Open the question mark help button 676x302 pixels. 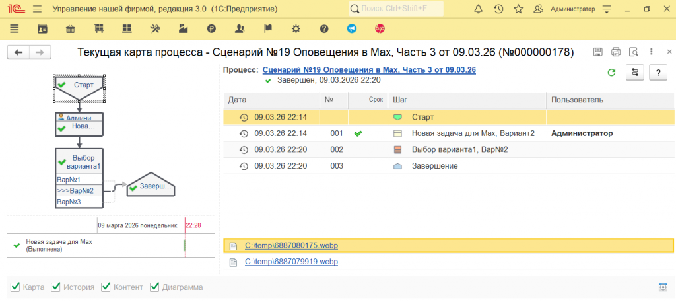point(658,73)
